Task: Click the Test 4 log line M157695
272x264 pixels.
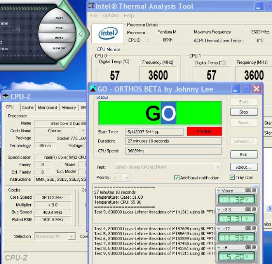Action: click(154, 229)
